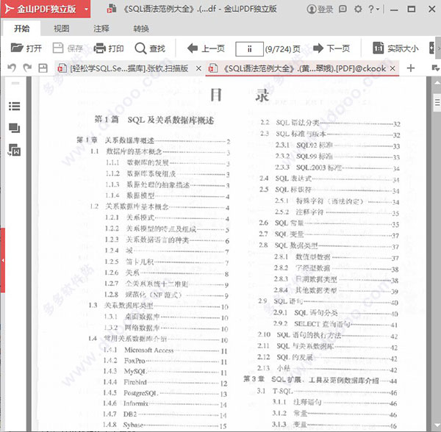The width and height of the screenshot is (441, 432).
Task: Click the 2.13 小结 contents line
Action: point(327,368)
